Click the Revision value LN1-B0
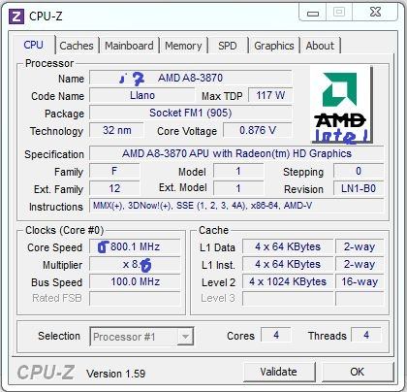 pyautogui.click(x=359, y=188)
